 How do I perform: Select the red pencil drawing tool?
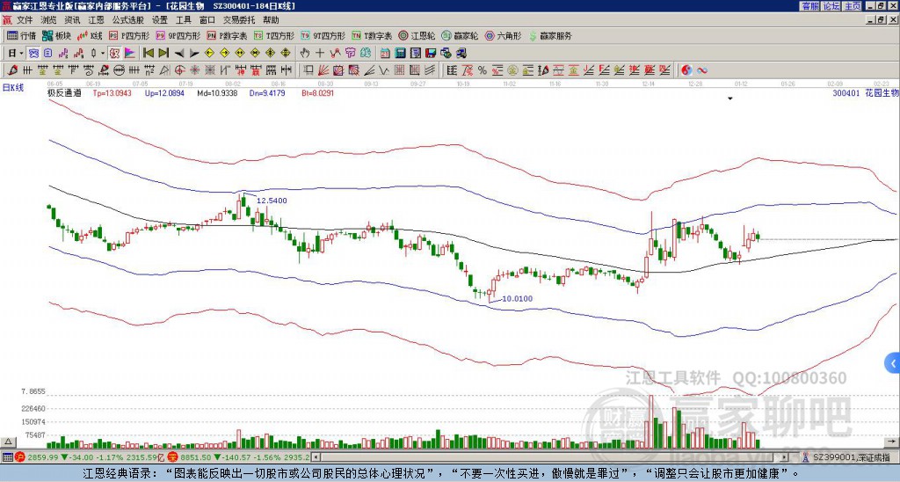(x=12, y=70)
